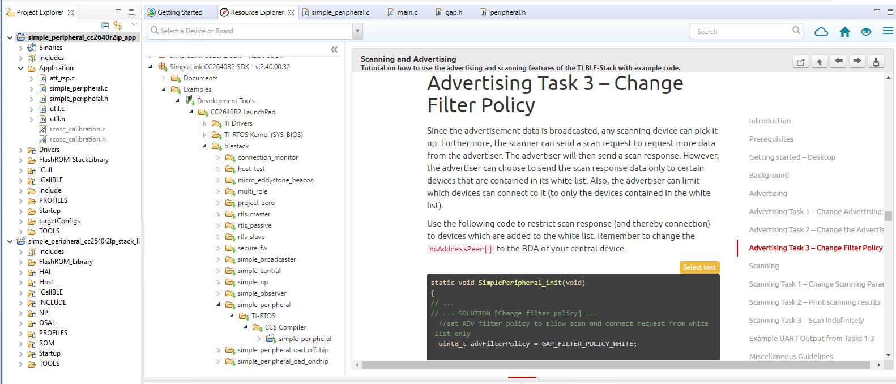Screen dimensions: 896x384
Task: Select Development Tools node icon
Action: point(190,100)
